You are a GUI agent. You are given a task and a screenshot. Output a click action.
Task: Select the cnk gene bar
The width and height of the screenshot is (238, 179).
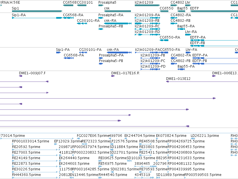(x=117, y=11)
